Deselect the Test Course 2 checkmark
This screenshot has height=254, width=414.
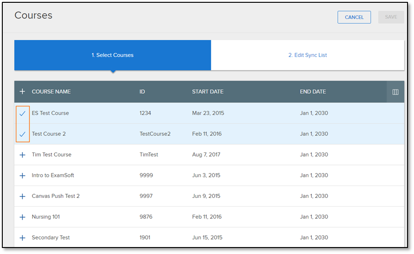click(23, 134)
